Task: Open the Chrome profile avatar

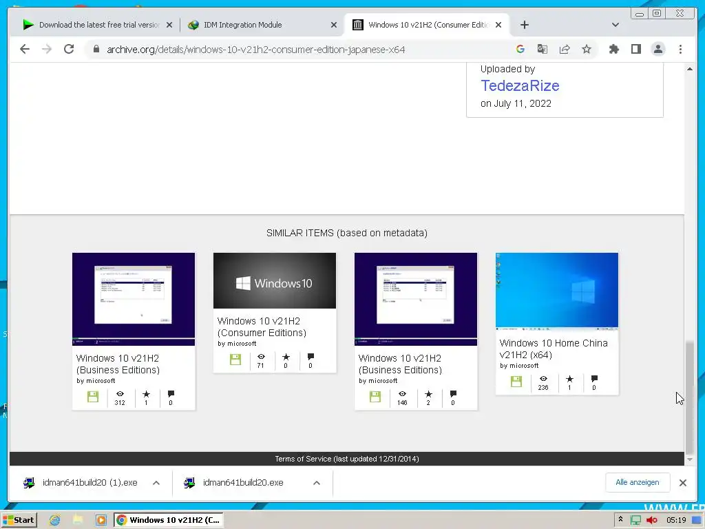Action: (657, 49)
